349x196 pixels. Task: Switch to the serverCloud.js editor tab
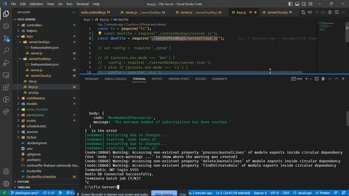pyautogui.click(x=278, y=12)
